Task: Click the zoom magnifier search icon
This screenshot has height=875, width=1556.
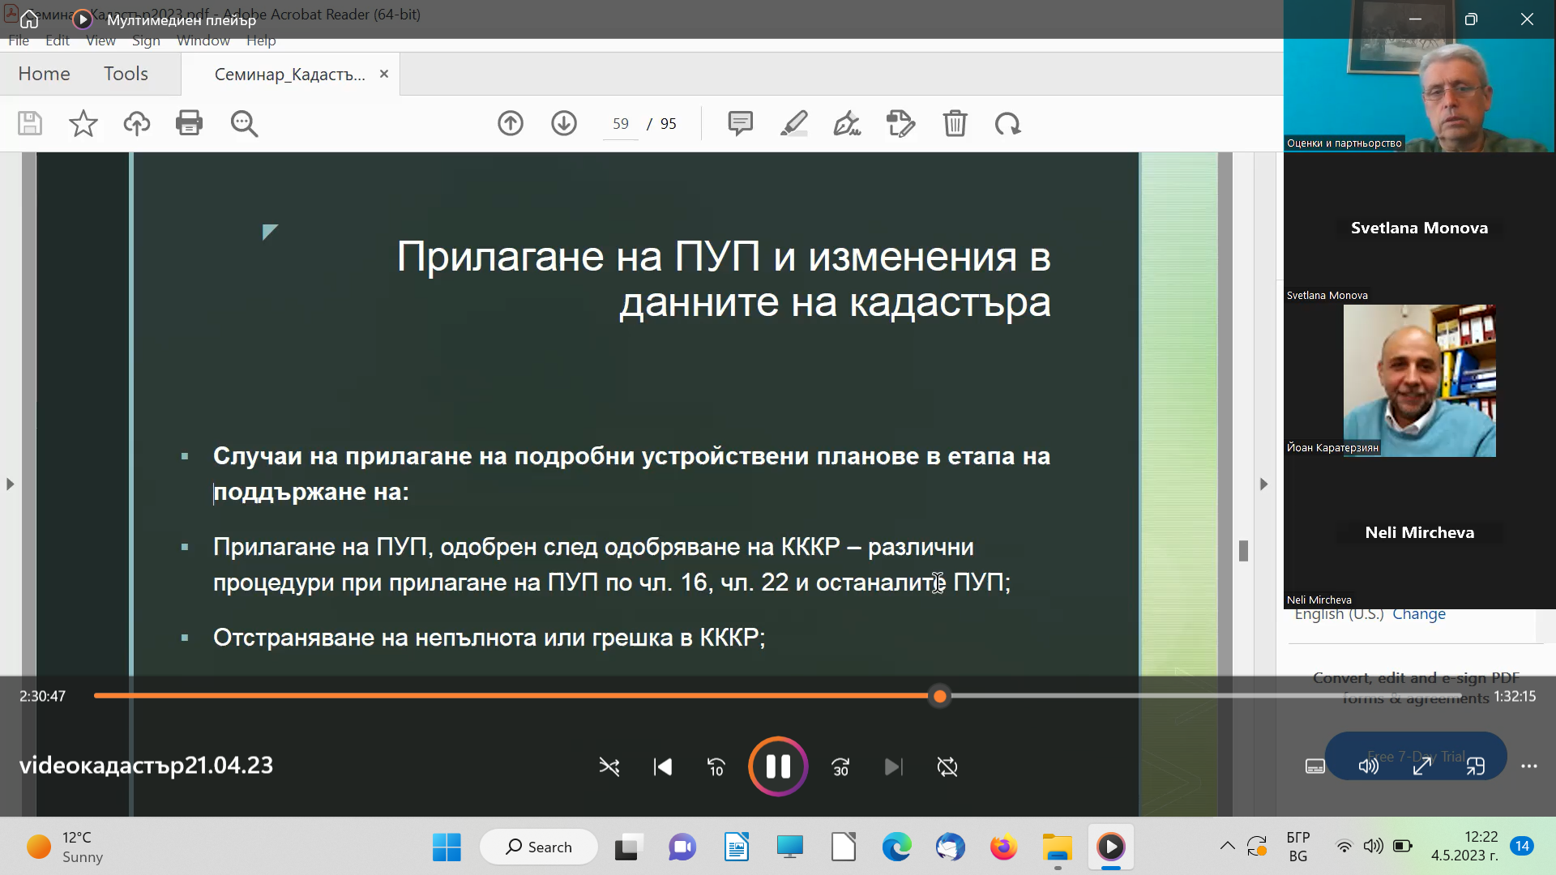Action: click(244, 123)
